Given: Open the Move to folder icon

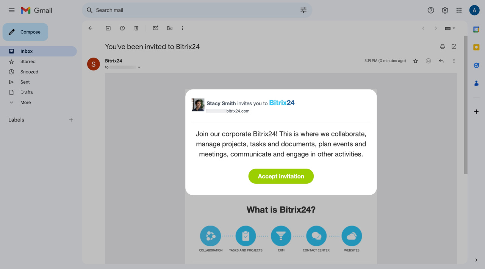Looking at the screenshot, I should (169, 28).
